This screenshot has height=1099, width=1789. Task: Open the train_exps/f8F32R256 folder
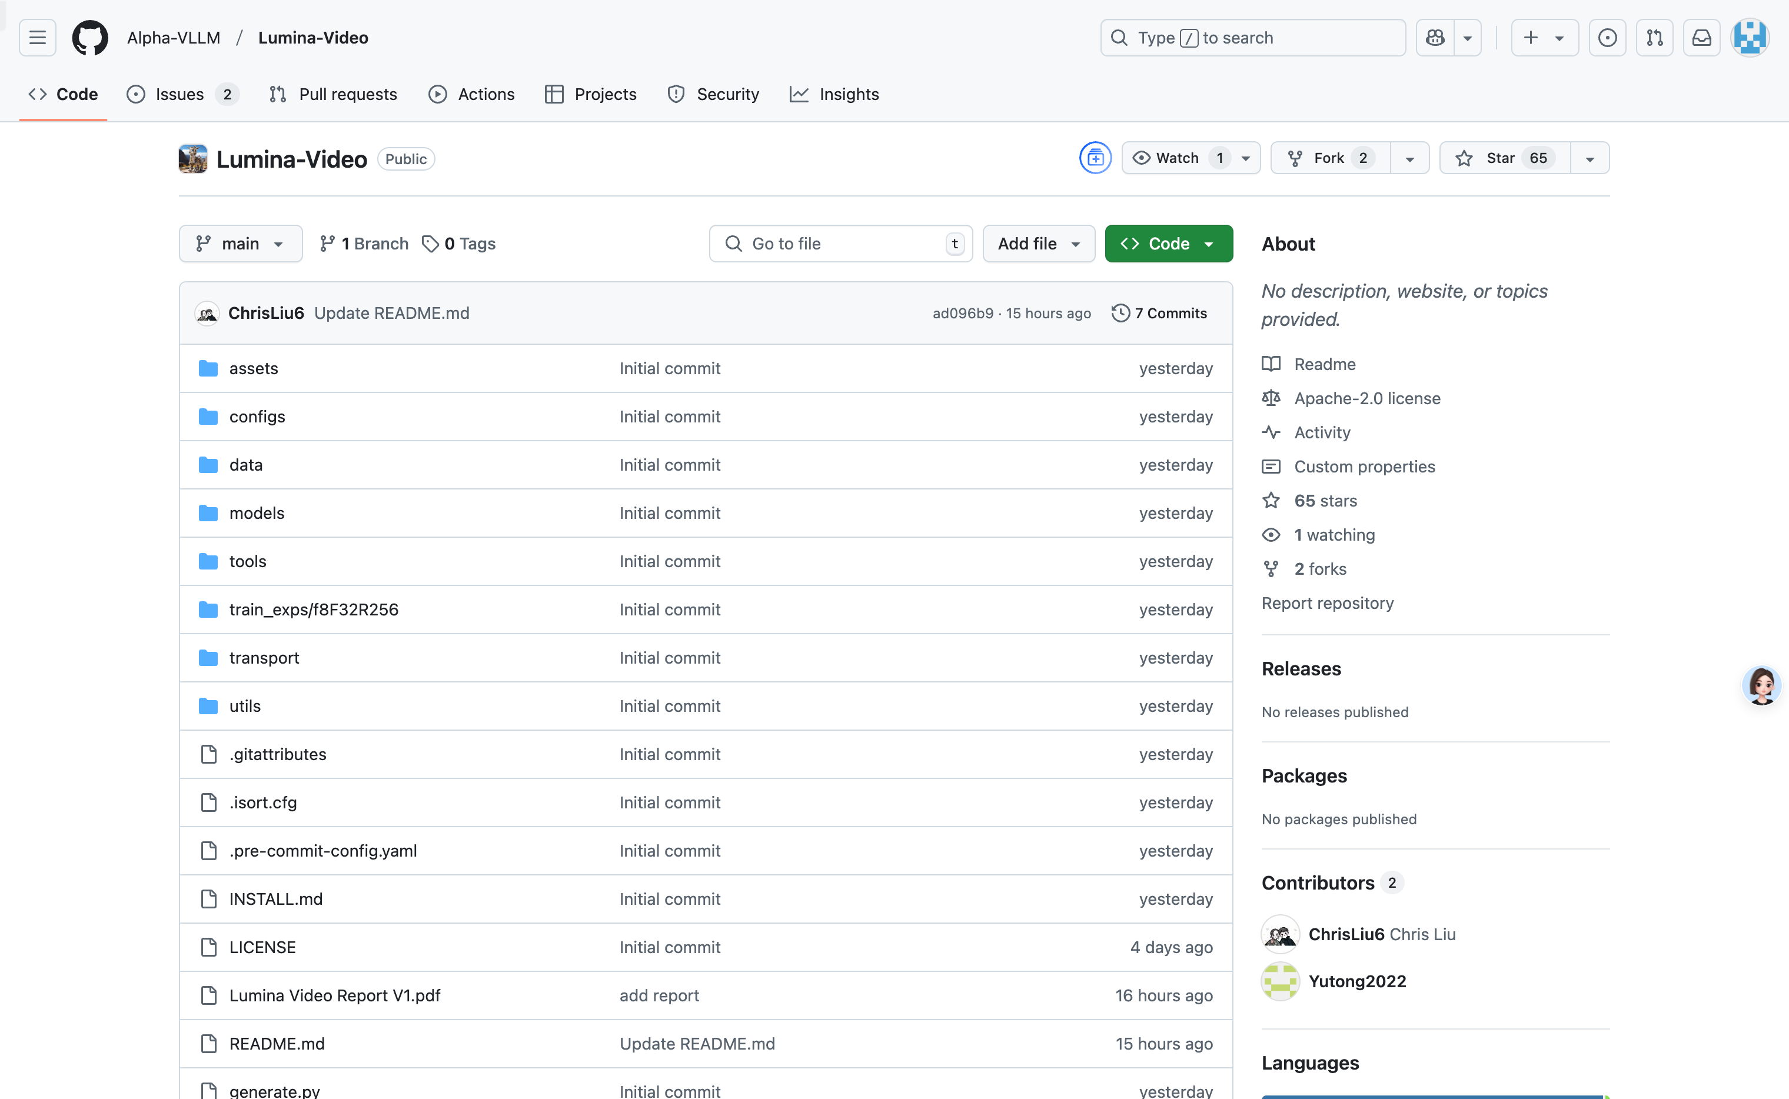(x=314, y=610)
